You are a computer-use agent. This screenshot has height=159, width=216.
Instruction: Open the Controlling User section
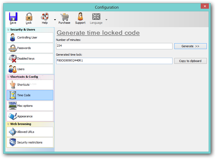pos(30,37)
